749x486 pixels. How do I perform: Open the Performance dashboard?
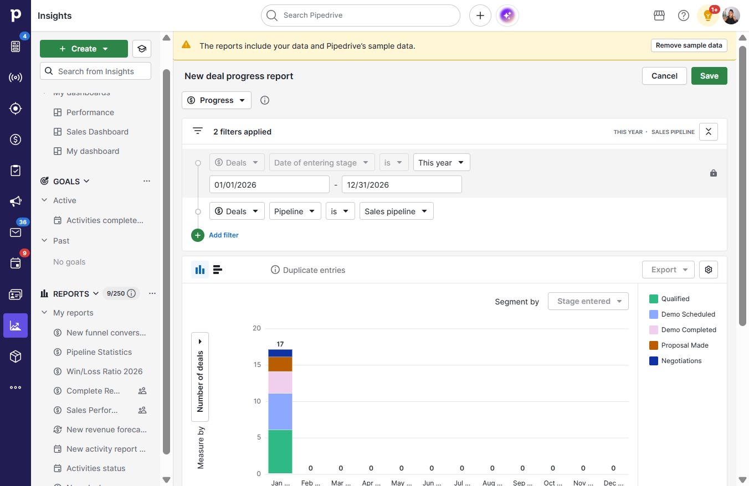(90, 112)
